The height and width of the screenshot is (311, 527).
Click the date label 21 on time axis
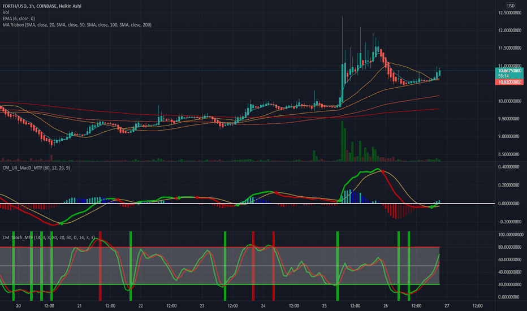coord(79,305)
